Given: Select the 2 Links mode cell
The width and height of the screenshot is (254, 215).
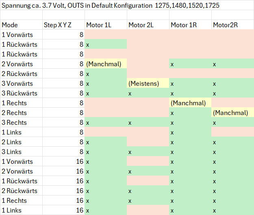Looking at the screenshot, I should coord(22,142).
